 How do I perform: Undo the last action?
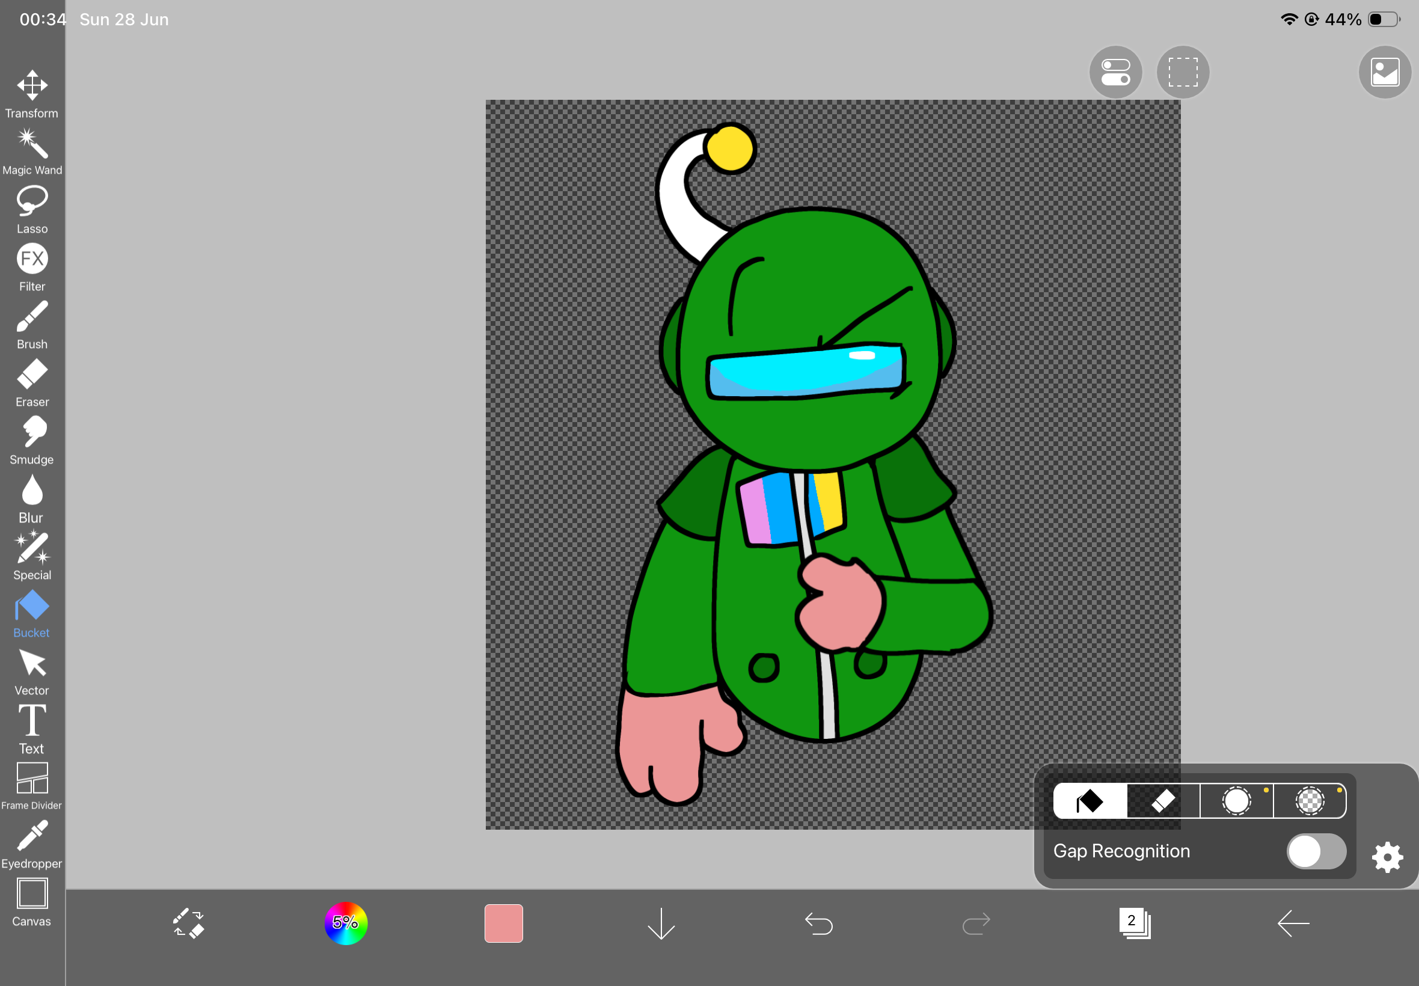pos(819,924)
